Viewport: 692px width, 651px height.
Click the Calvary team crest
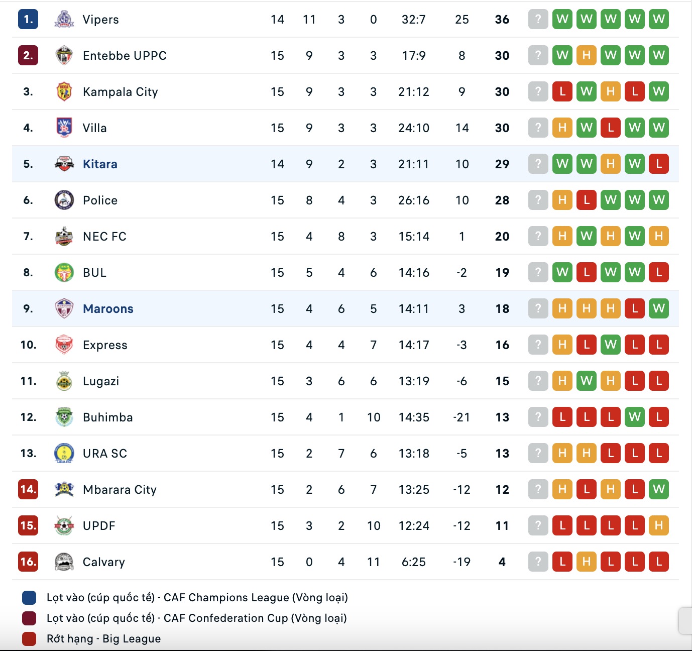click(x=64, y=562)
